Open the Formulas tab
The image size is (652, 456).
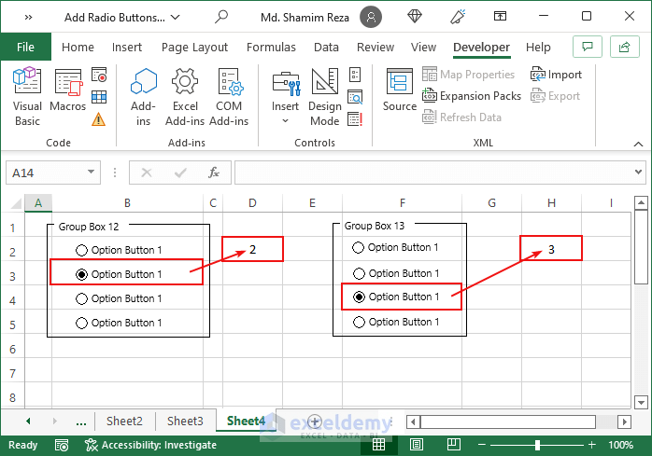pos(271,47)
